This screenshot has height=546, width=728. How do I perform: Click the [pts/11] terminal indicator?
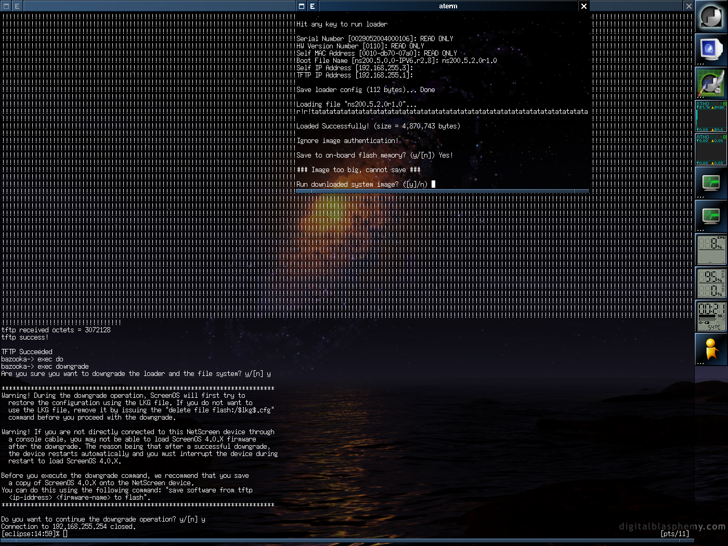coord(675,534)
